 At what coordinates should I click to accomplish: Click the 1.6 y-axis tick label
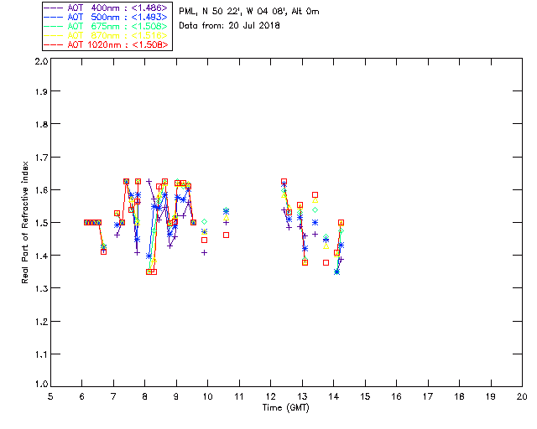(41, 190)
